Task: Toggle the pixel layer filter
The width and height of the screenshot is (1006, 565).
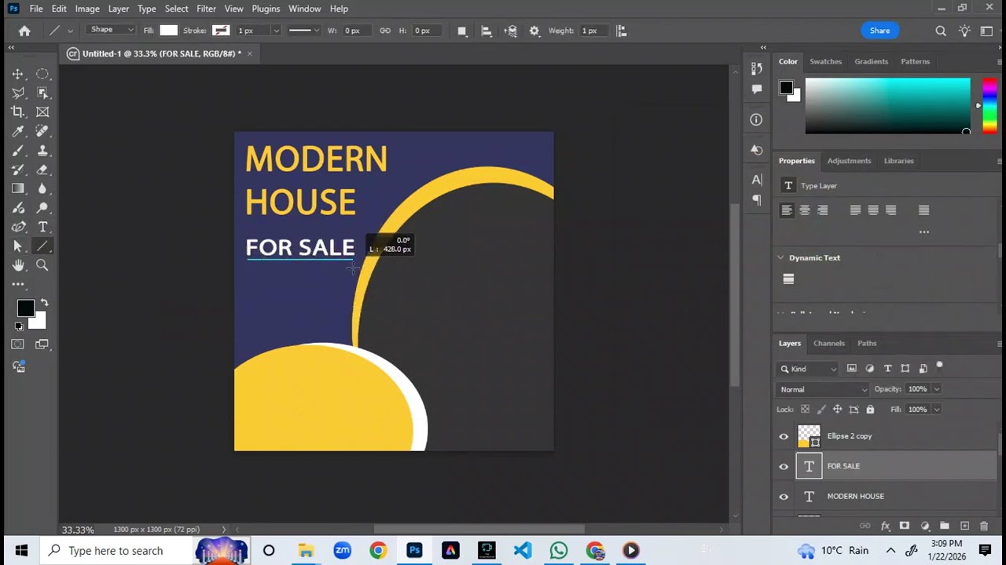Action: point(852,368)
